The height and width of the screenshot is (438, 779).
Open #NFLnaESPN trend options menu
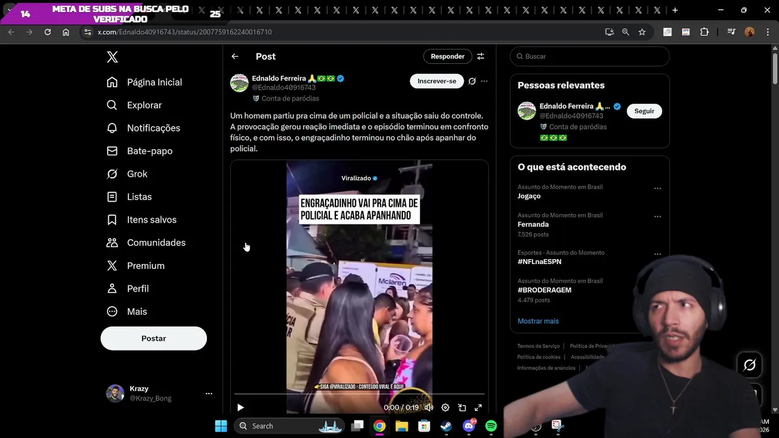click(x=657, y=254)
